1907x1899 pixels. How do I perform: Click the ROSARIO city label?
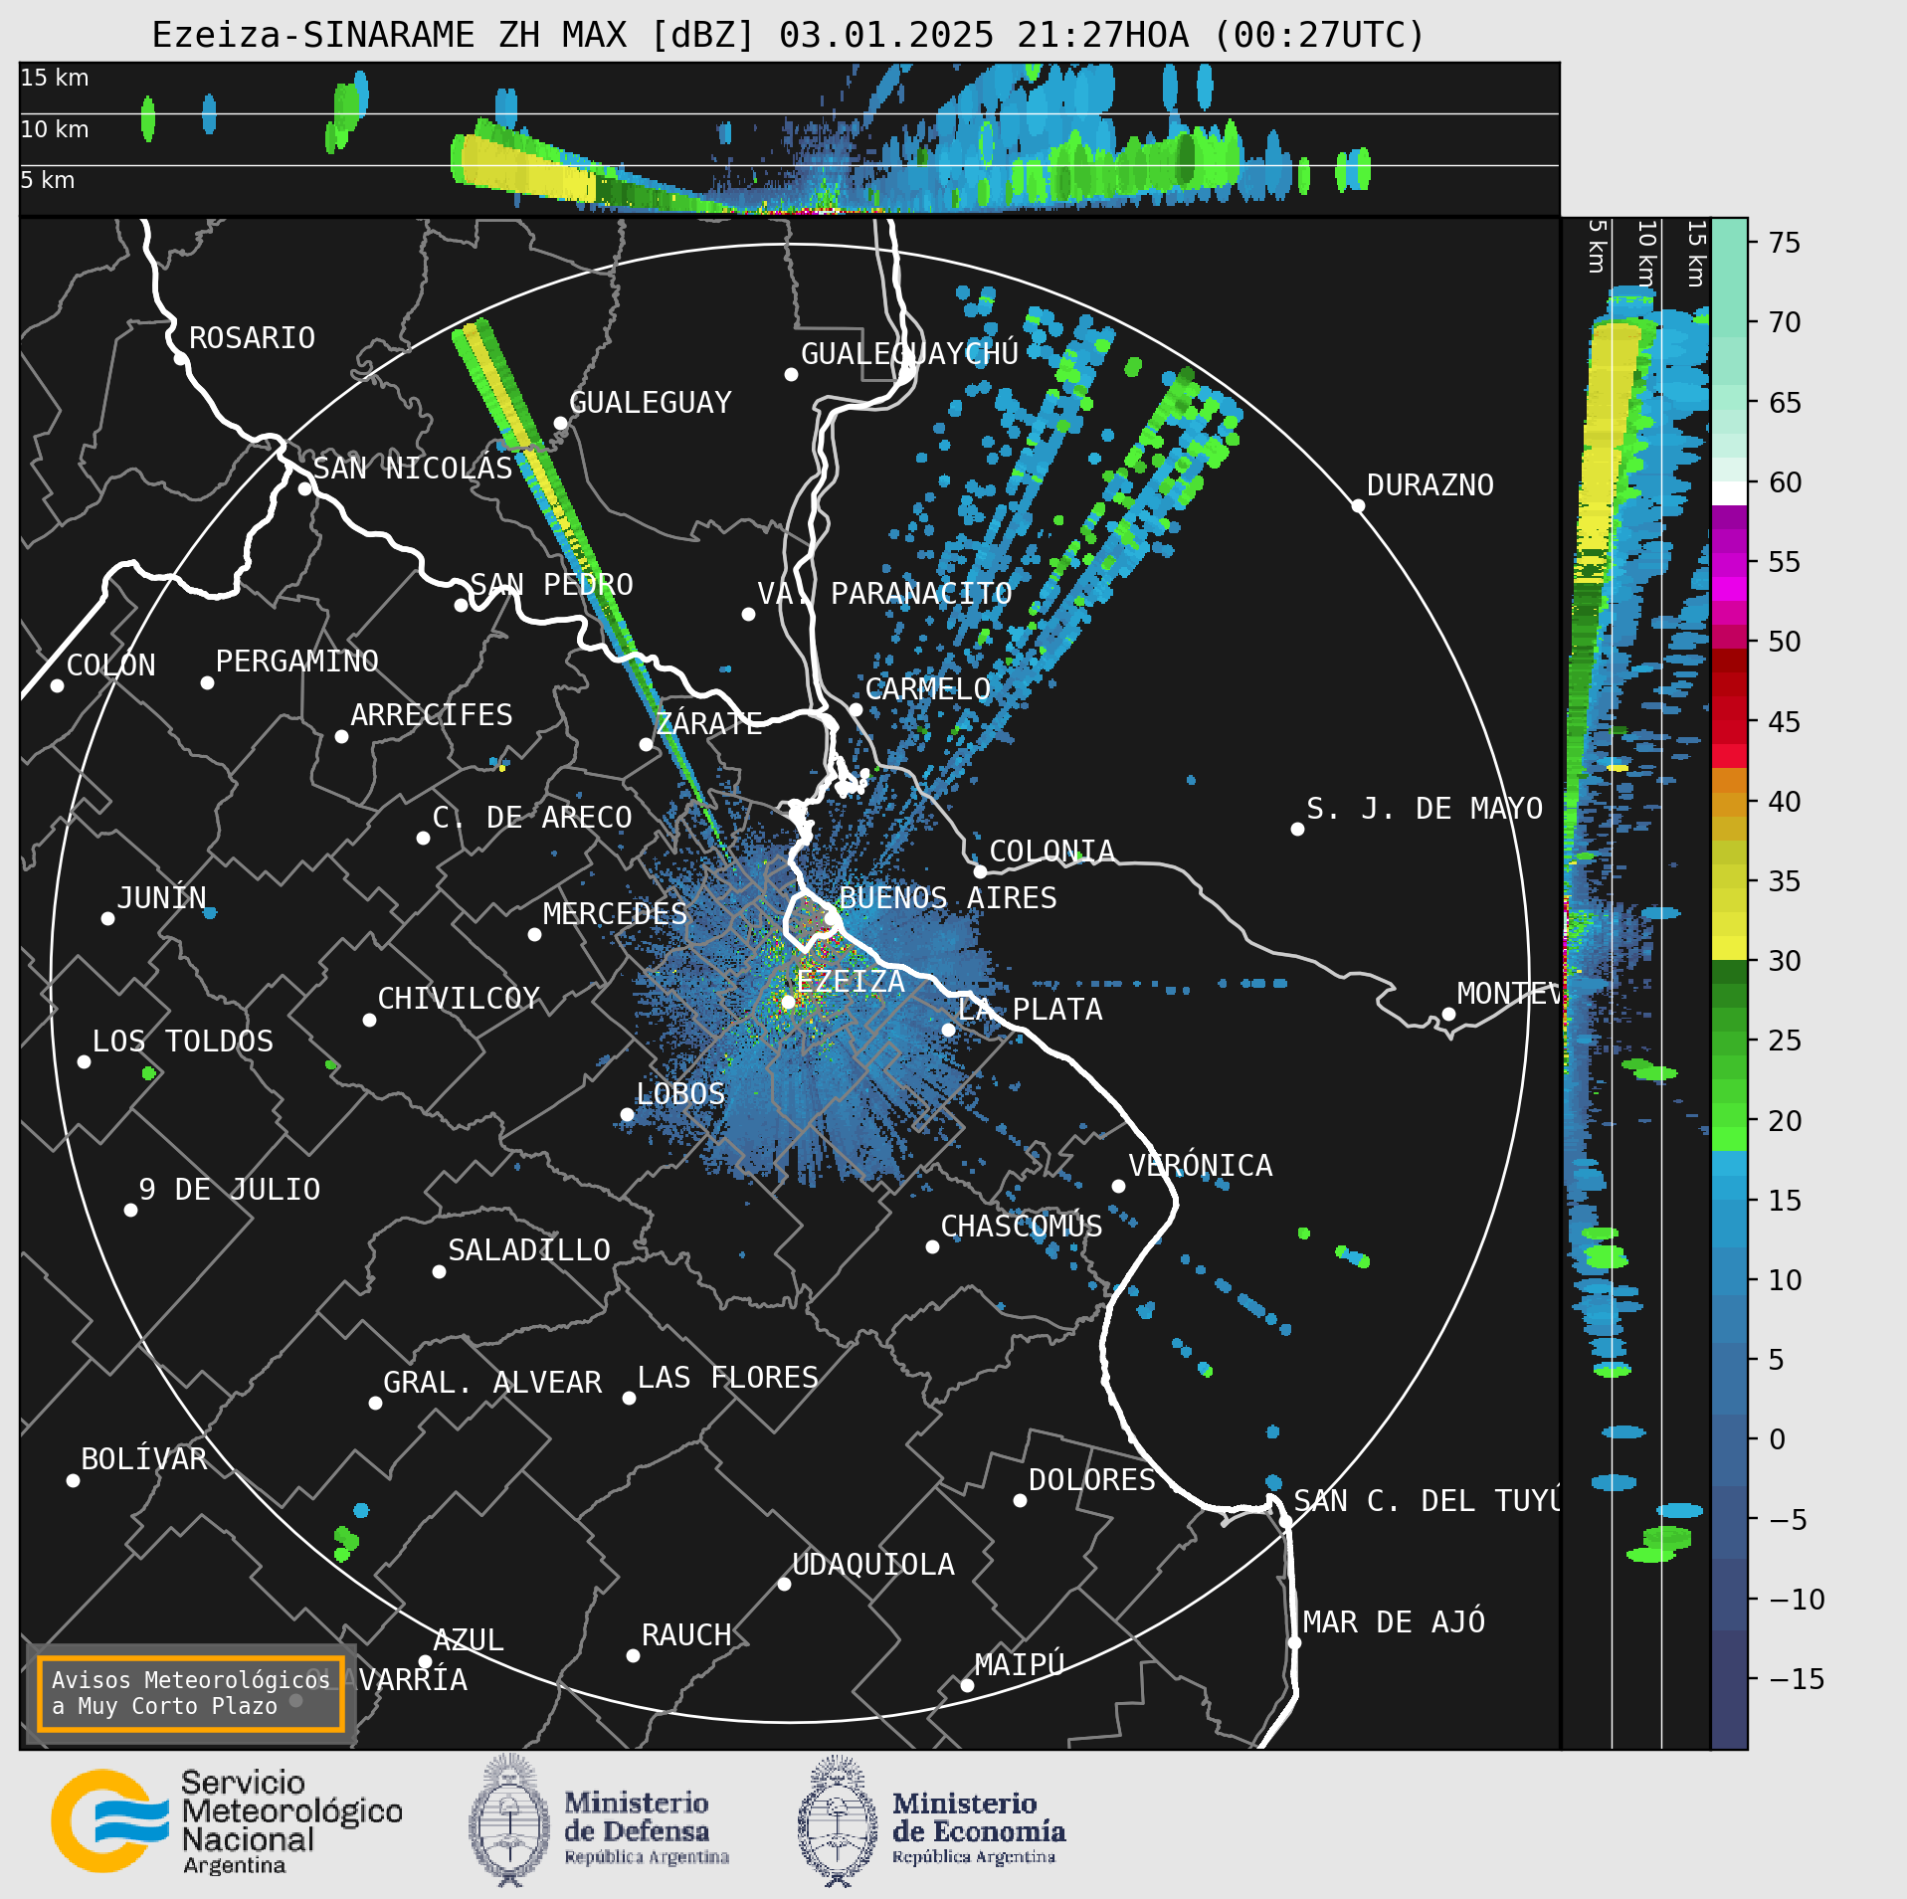point(252,338)
